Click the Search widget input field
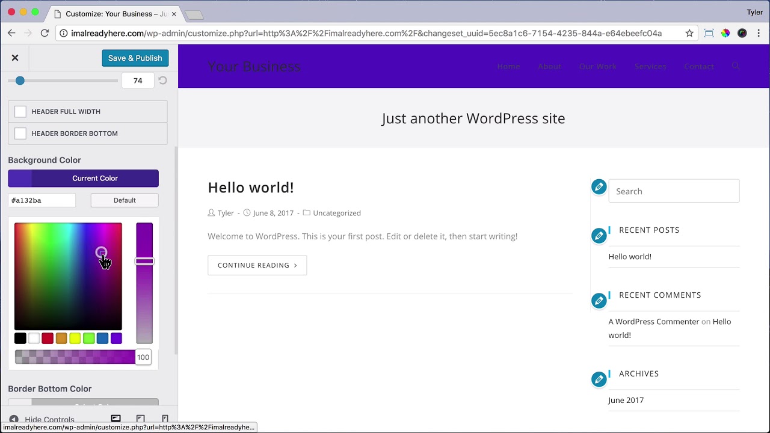The height and width of the screenshot is (433, 770). pos(674,191)
